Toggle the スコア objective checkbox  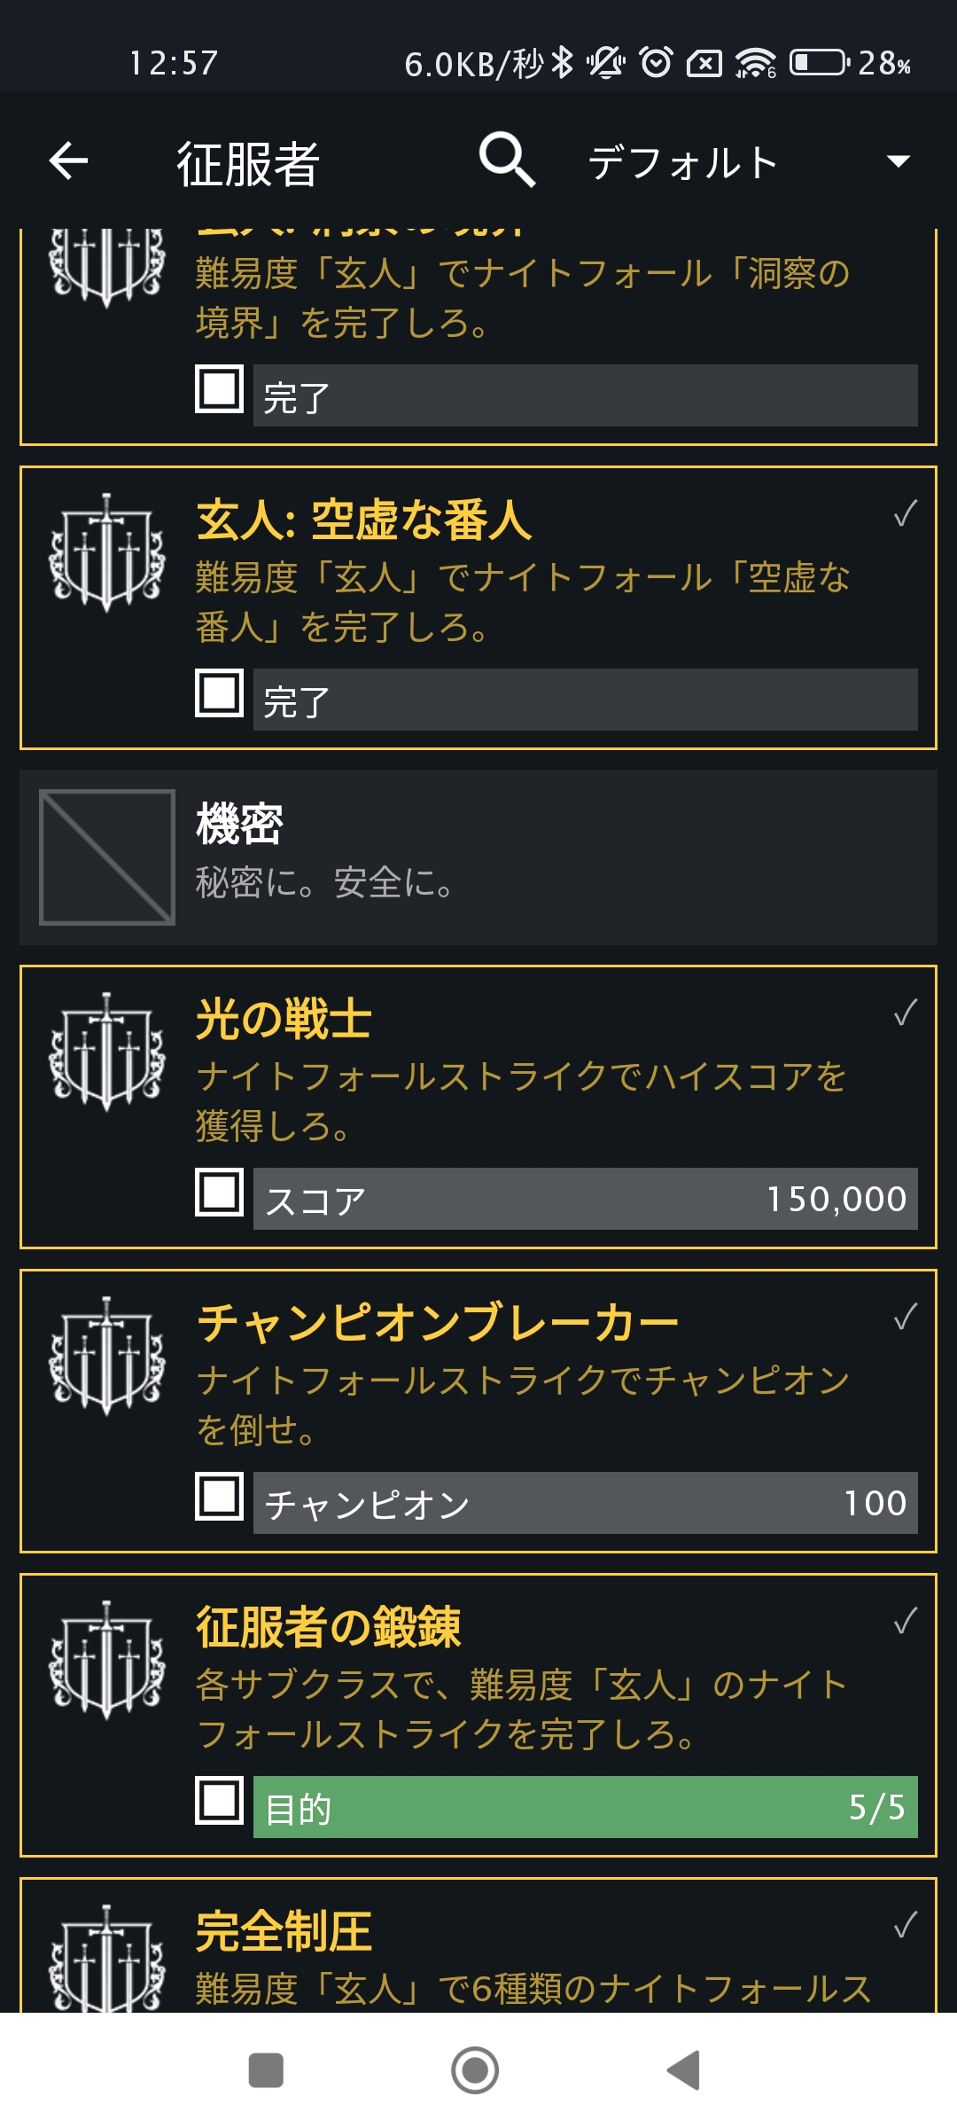tap(220, 1192)
